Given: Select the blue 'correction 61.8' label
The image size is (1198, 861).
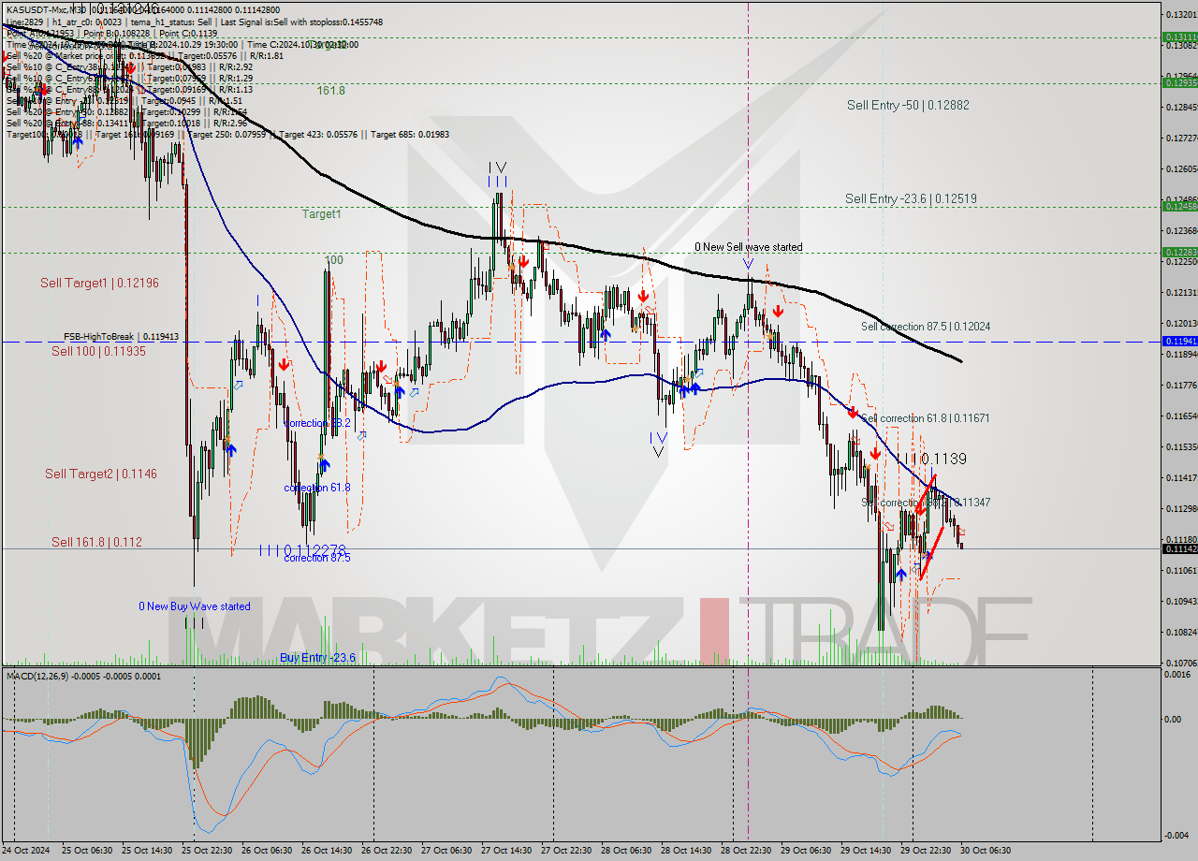Looking at the screenshot, I should coord(317,488).
